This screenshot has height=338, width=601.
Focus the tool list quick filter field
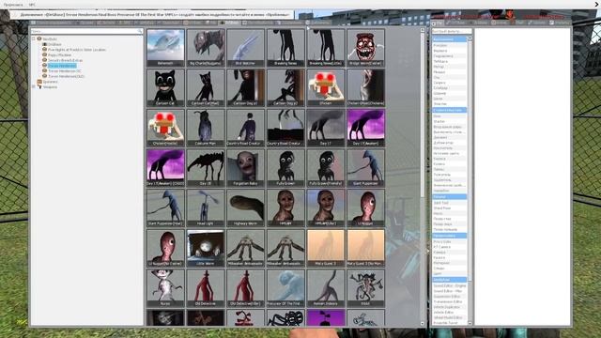click(x=452, y=31)
